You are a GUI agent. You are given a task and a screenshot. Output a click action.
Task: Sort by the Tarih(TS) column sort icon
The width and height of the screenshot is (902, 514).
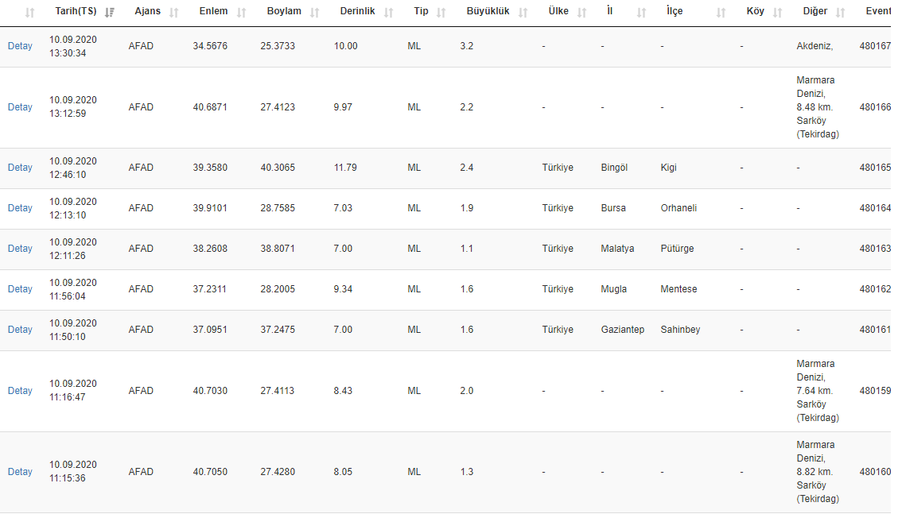pos(110,13)
